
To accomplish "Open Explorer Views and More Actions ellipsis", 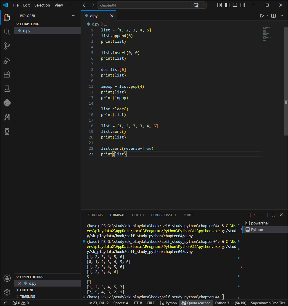I will pyautogui.click(x=73, y=16).
